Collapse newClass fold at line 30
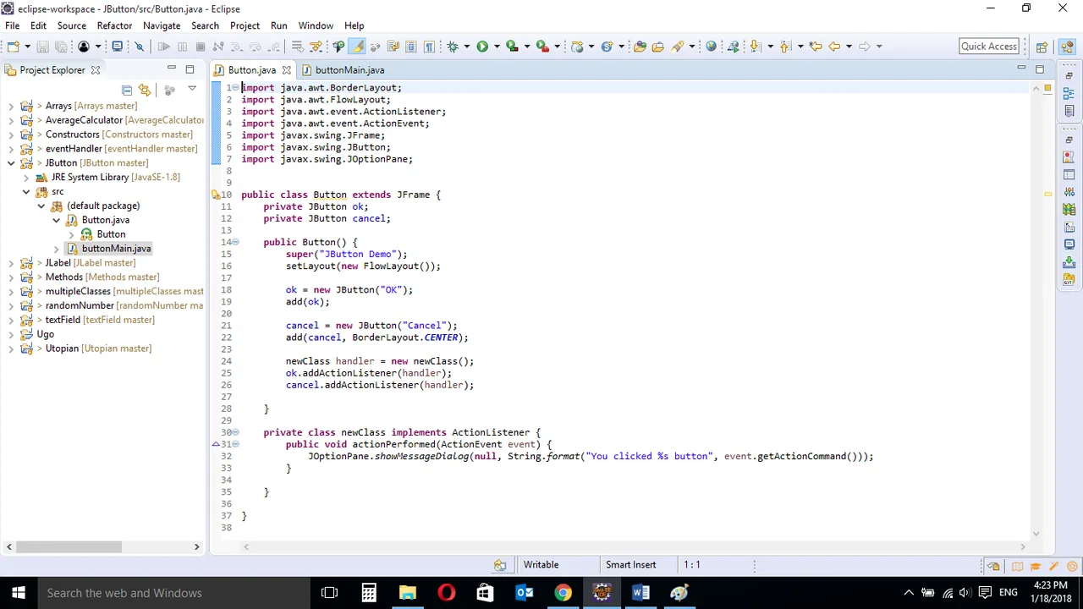This screenshot has height=609, width=1083. click(x=236, y=432)
